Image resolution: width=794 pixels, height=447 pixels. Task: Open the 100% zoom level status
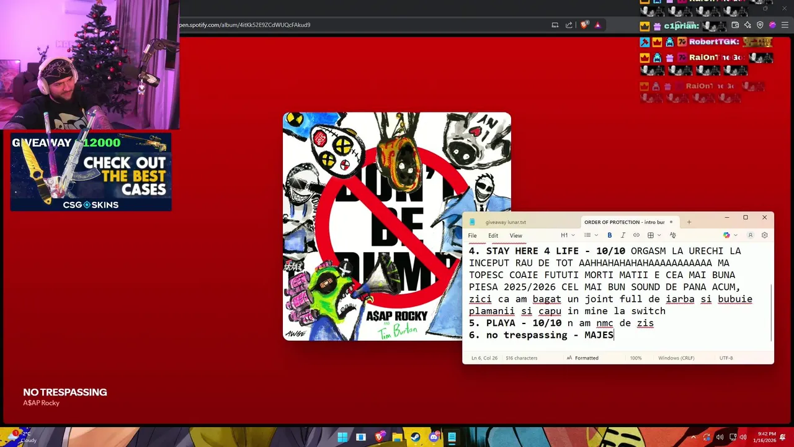pyautogui.click(x=636, y=358)
